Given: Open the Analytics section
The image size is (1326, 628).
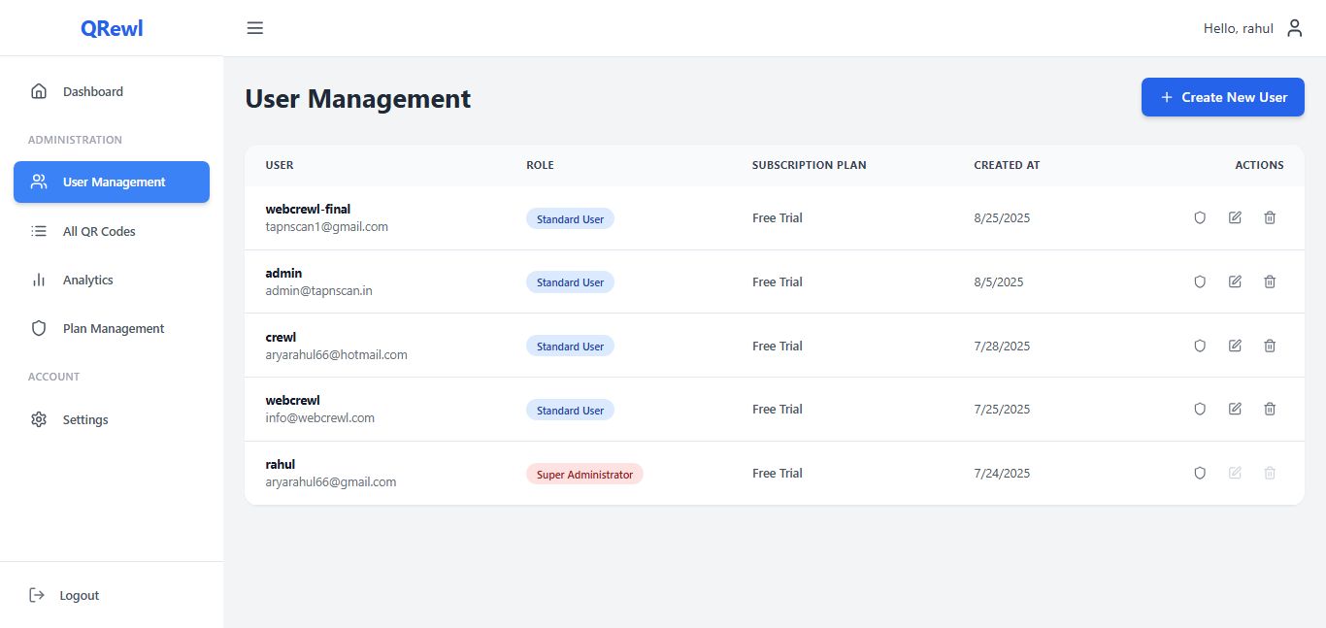Looking at the screenshot, I should 87,280.
